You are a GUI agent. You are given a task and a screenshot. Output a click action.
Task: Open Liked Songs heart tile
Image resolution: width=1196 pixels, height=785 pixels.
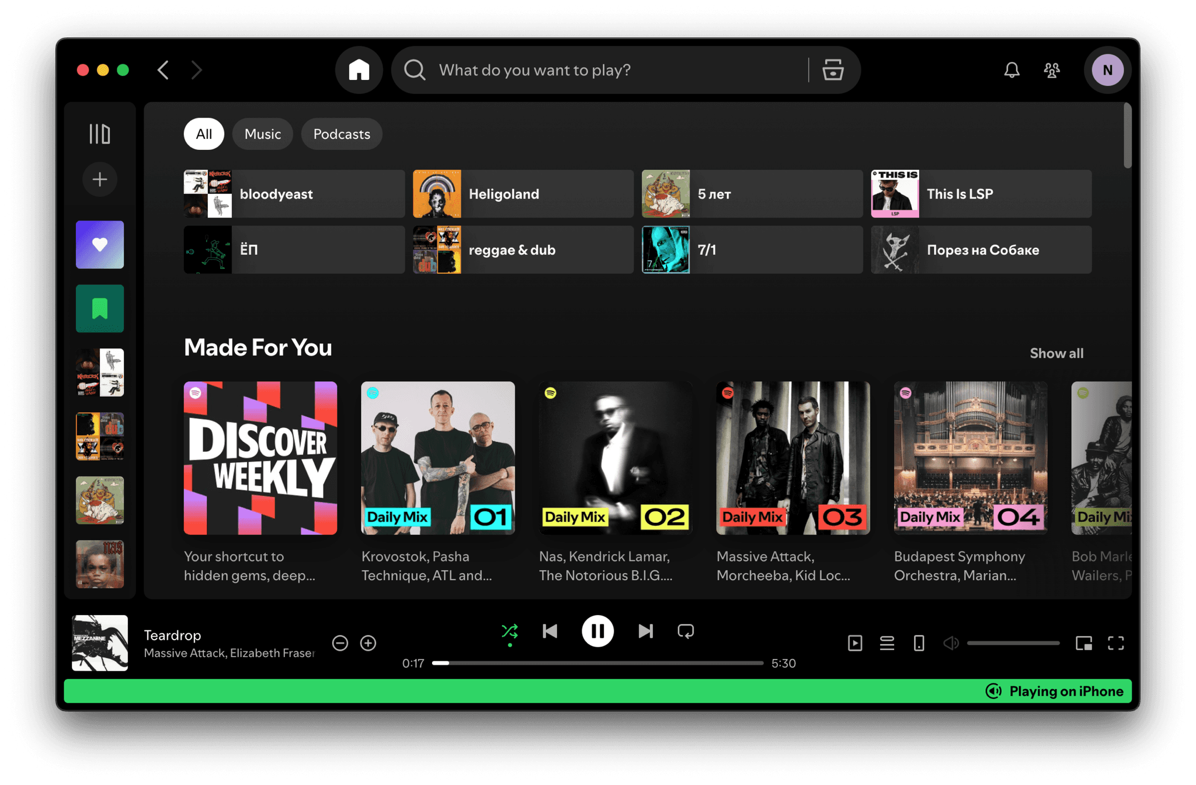click(99, 245)
